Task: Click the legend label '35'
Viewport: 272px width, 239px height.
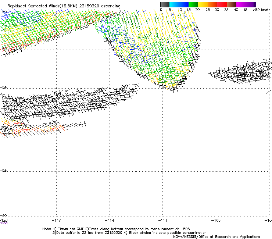Action: 226,10
